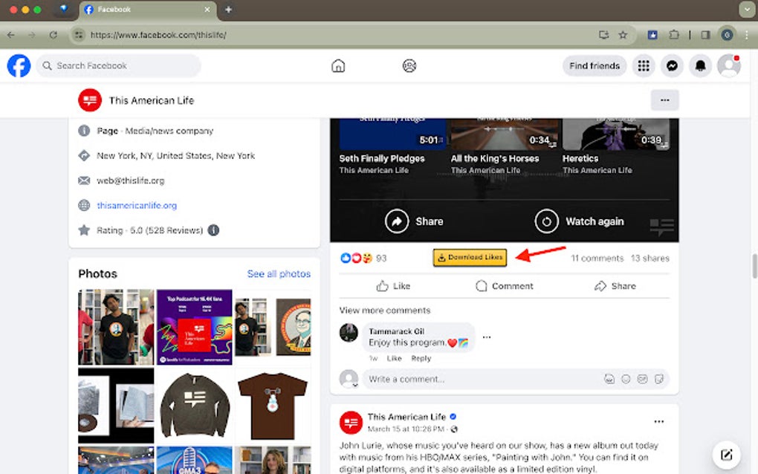Viewport: 758px width, 474px height.
Task: Reply to Tammarack Oil's comment
Action: 421,357
